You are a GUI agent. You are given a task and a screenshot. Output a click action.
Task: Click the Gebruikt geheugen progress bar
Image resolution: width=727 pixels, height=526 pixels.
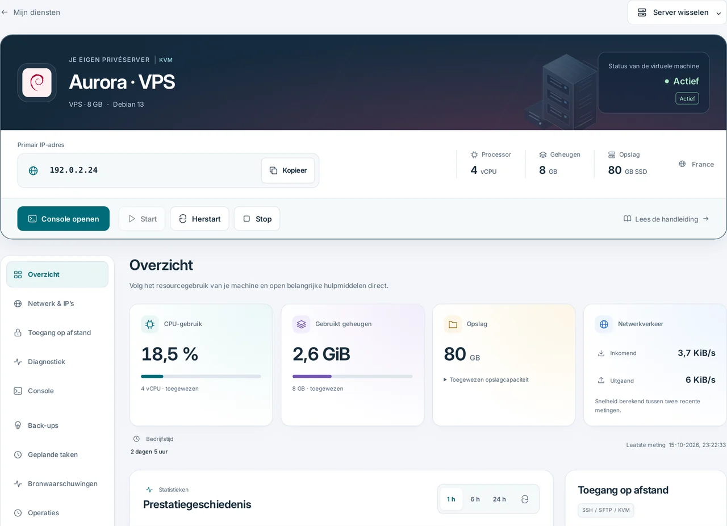[353, 376]
